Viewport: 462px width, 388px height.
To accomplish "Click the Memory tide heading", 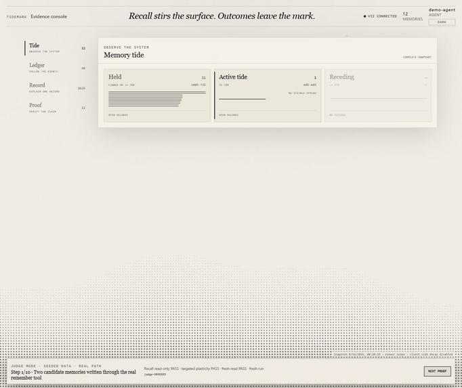I will pos(124,55).
